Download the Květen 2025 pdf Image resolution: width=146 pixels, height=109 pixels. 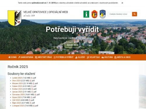(x=18, y=89)
